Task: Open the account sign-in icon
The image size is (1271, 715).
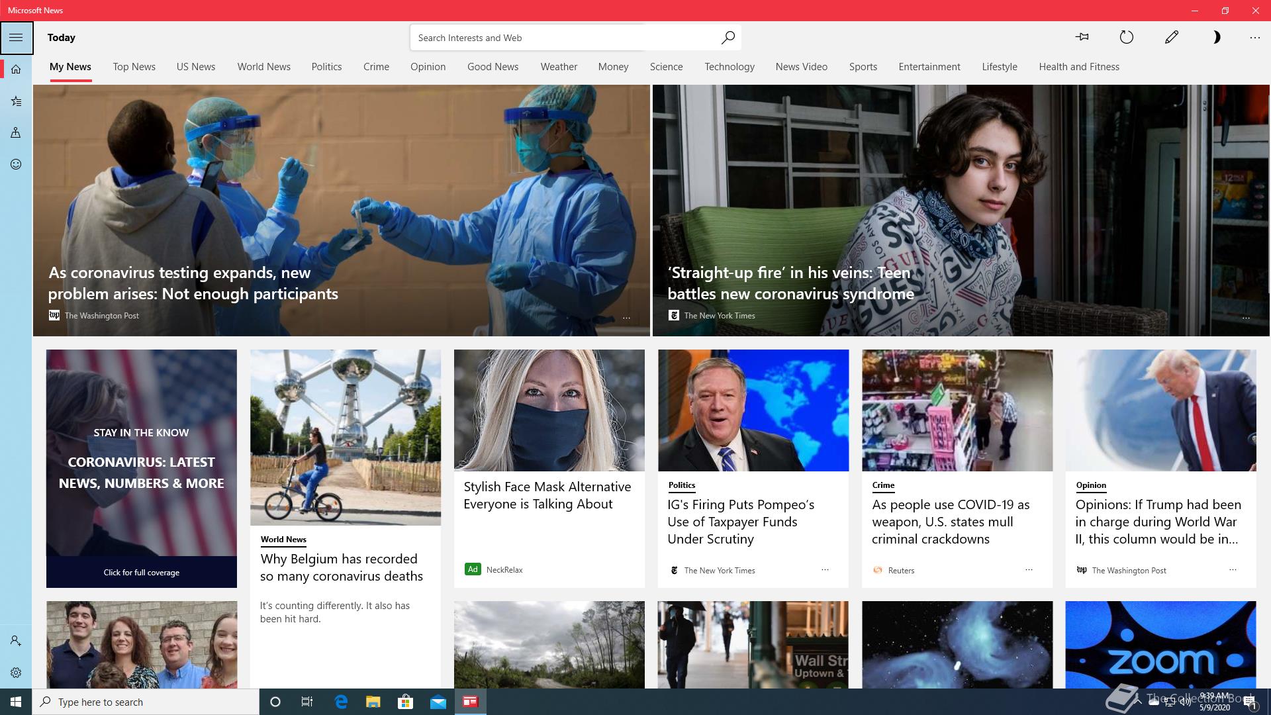Action: pos(16,641)
